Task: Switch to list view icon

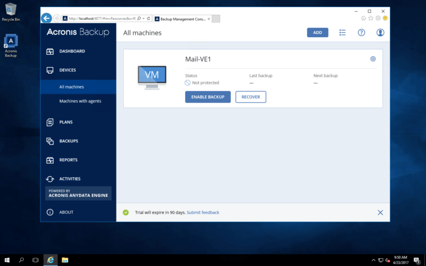Action: (x=342, y=33)
